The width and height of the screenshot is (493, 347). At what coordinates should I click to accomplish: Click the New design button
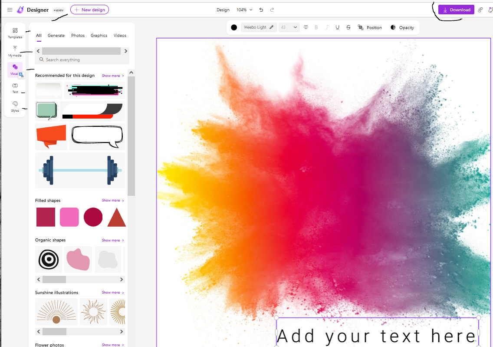(89, 10)
